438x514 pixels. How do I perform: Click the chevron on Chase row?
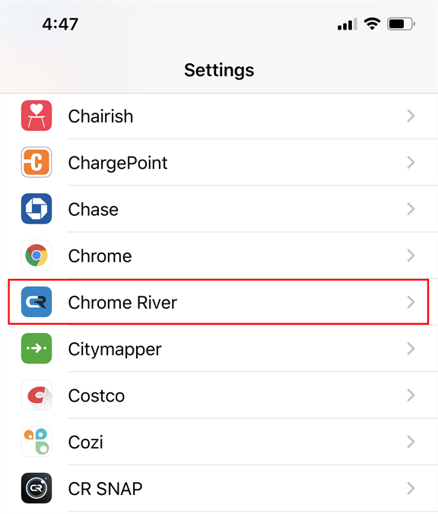[x=411, y=209]
